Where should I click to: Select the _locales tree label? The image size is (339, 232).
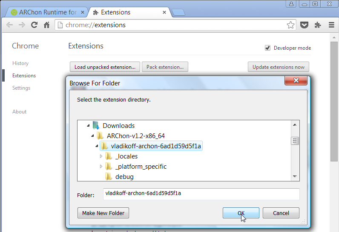point(126,156)
